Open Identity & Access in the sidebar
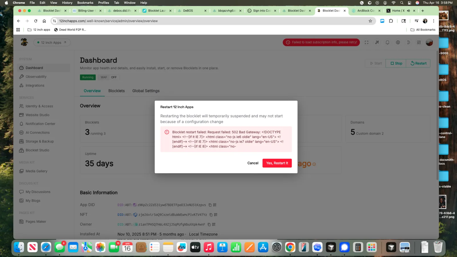 44,106
